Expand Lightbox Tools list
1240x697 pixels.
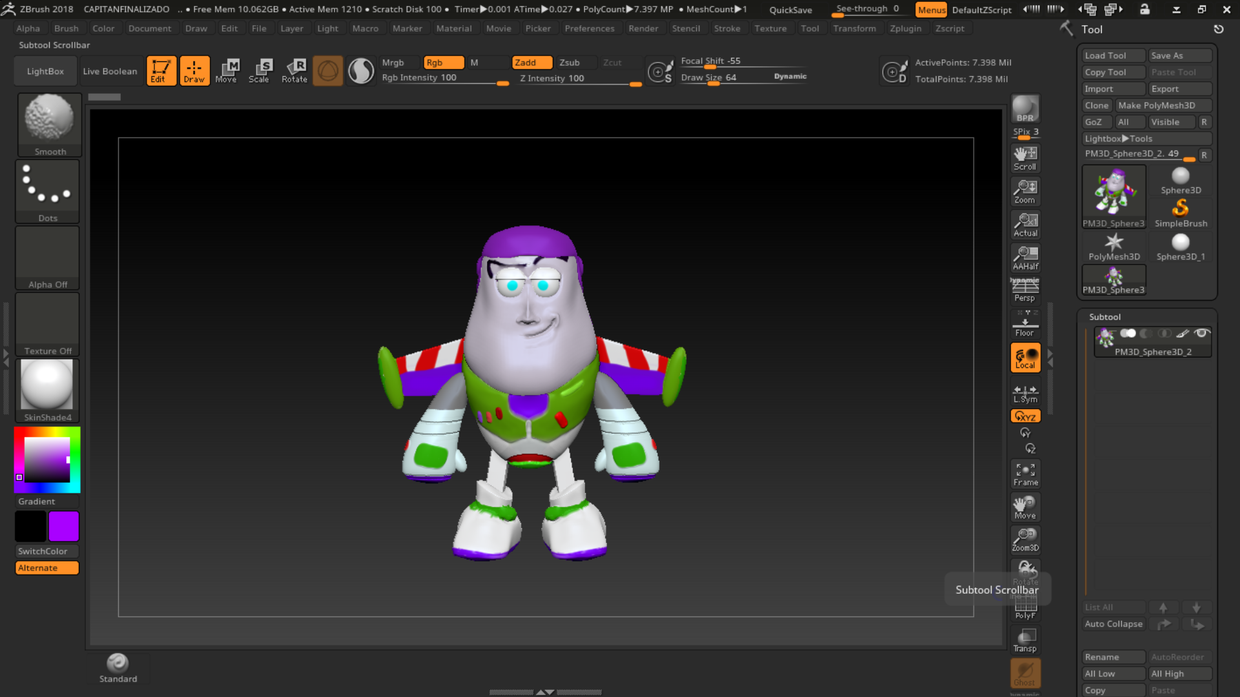tap(1146, 139)
